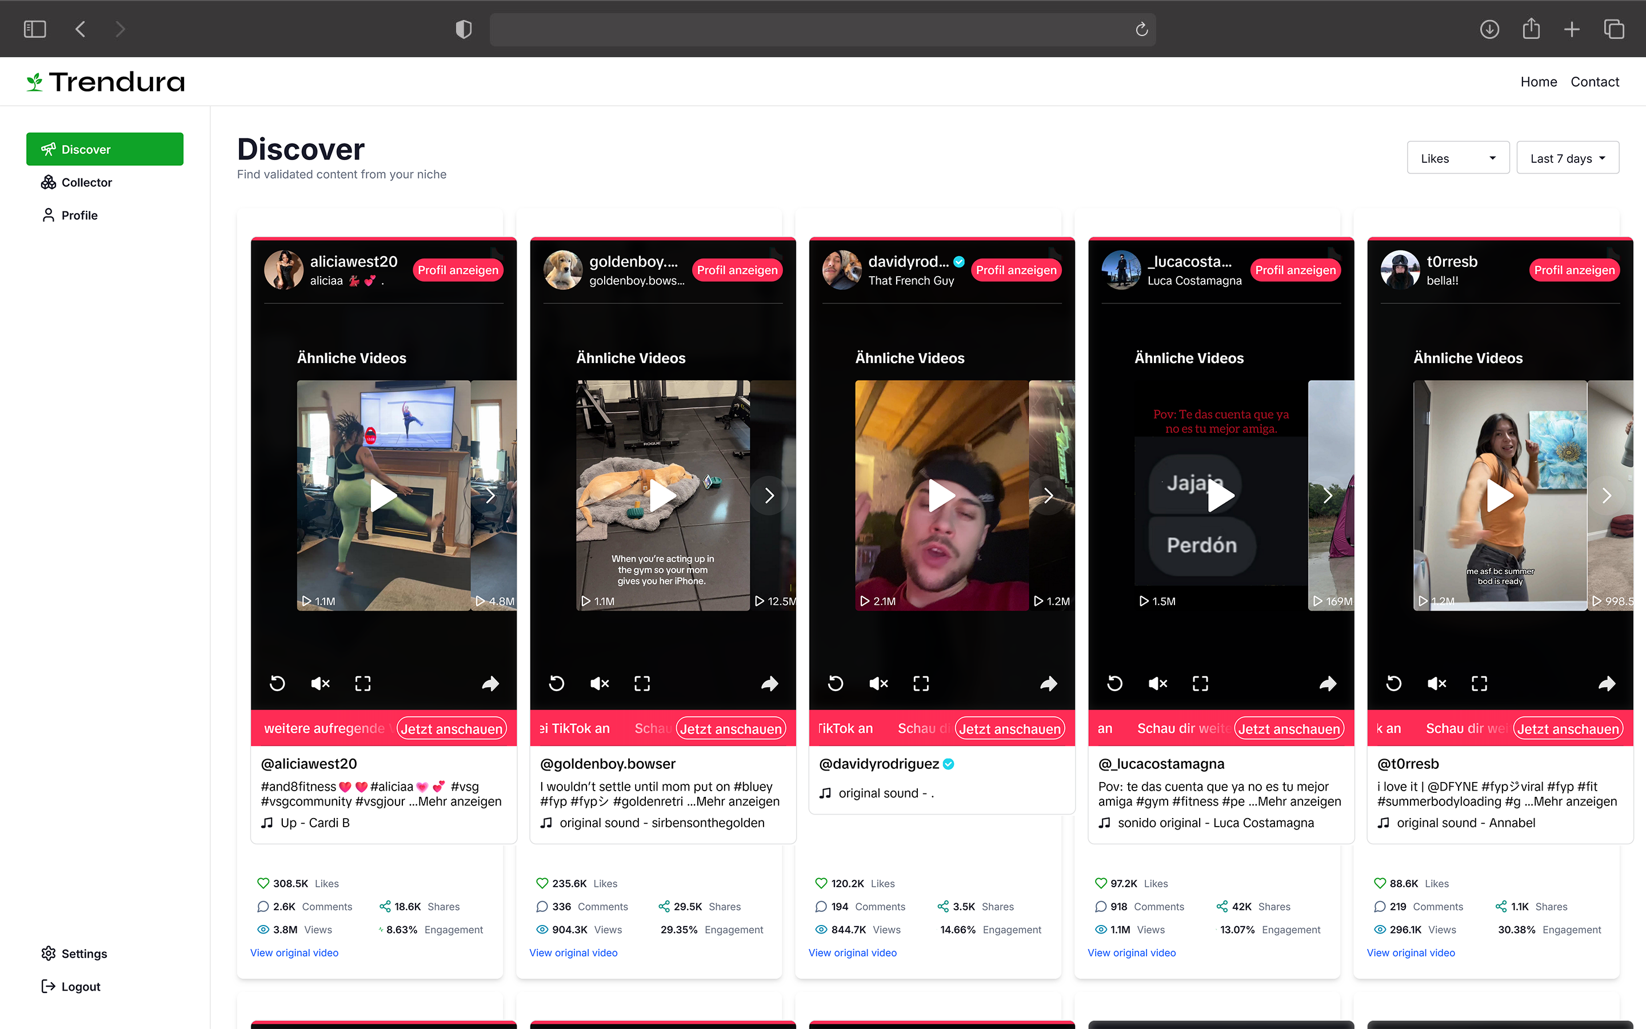Share the aliciawest20 video
1646x1029 pixels.
(x=490, y=683)
